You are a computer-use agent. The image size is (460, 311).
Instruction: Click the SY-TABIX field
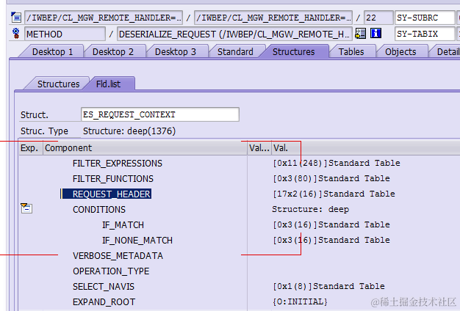425,34
